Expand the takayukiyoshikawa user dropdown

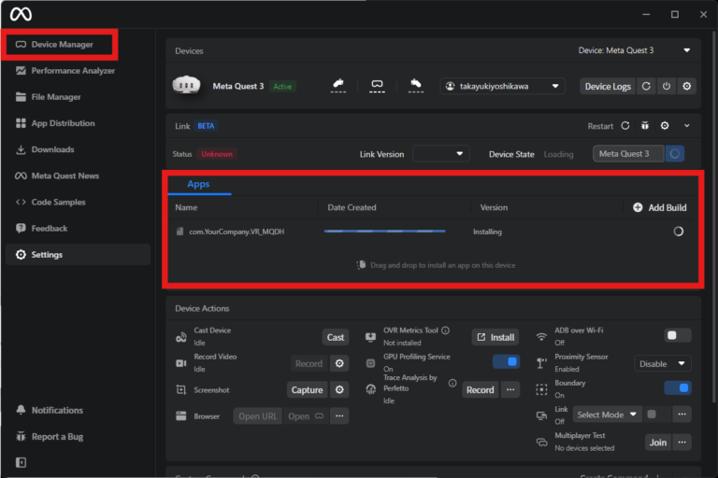[x=502, y=86]
